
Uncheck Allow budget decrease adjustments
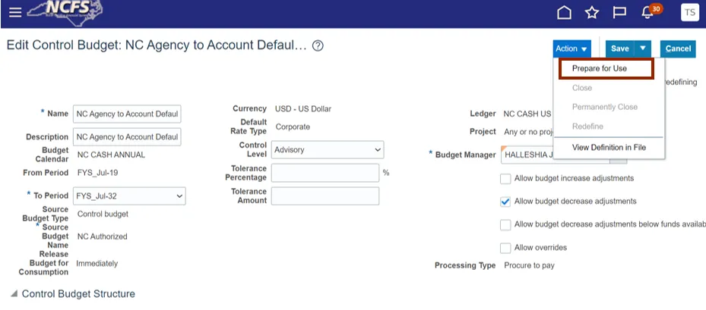(505, 202)
